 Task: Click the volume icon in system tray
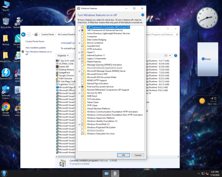click(207, 173)
